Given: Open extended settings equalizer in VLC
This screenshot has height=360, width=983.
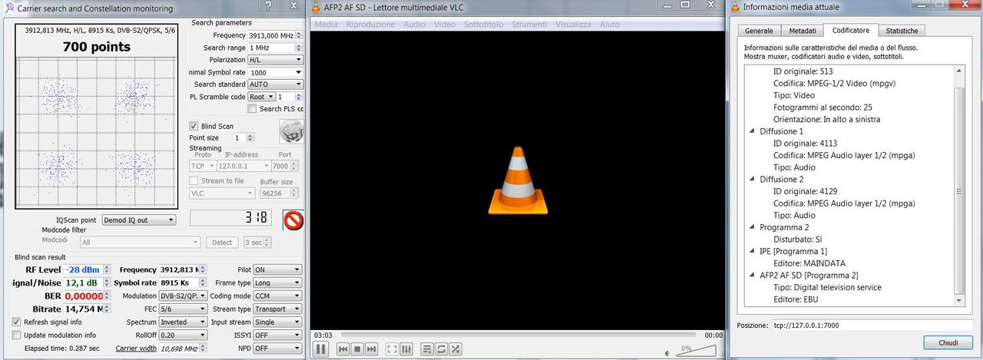Looking at the screenshot, I should point(407,349).
